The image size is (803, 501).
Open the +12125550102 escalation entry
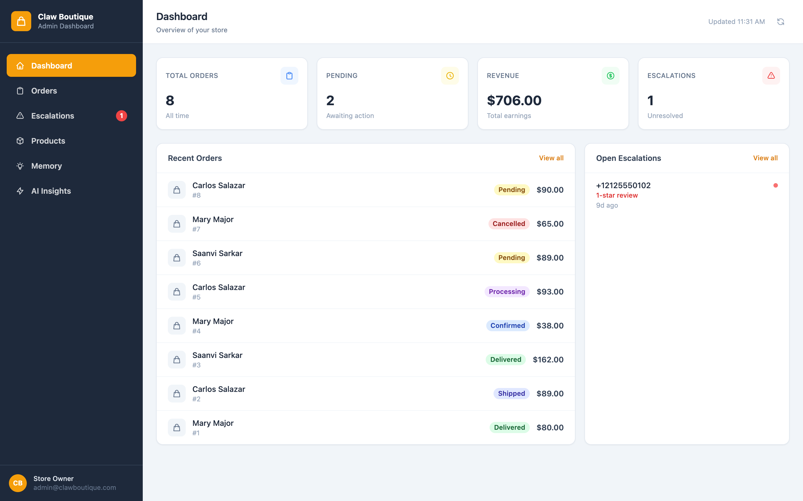tap(687, 195)
